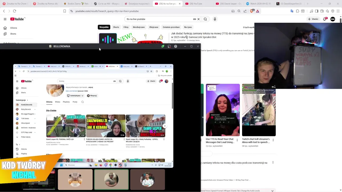Select the footballer avatar participant tile

tap(147, 179)
